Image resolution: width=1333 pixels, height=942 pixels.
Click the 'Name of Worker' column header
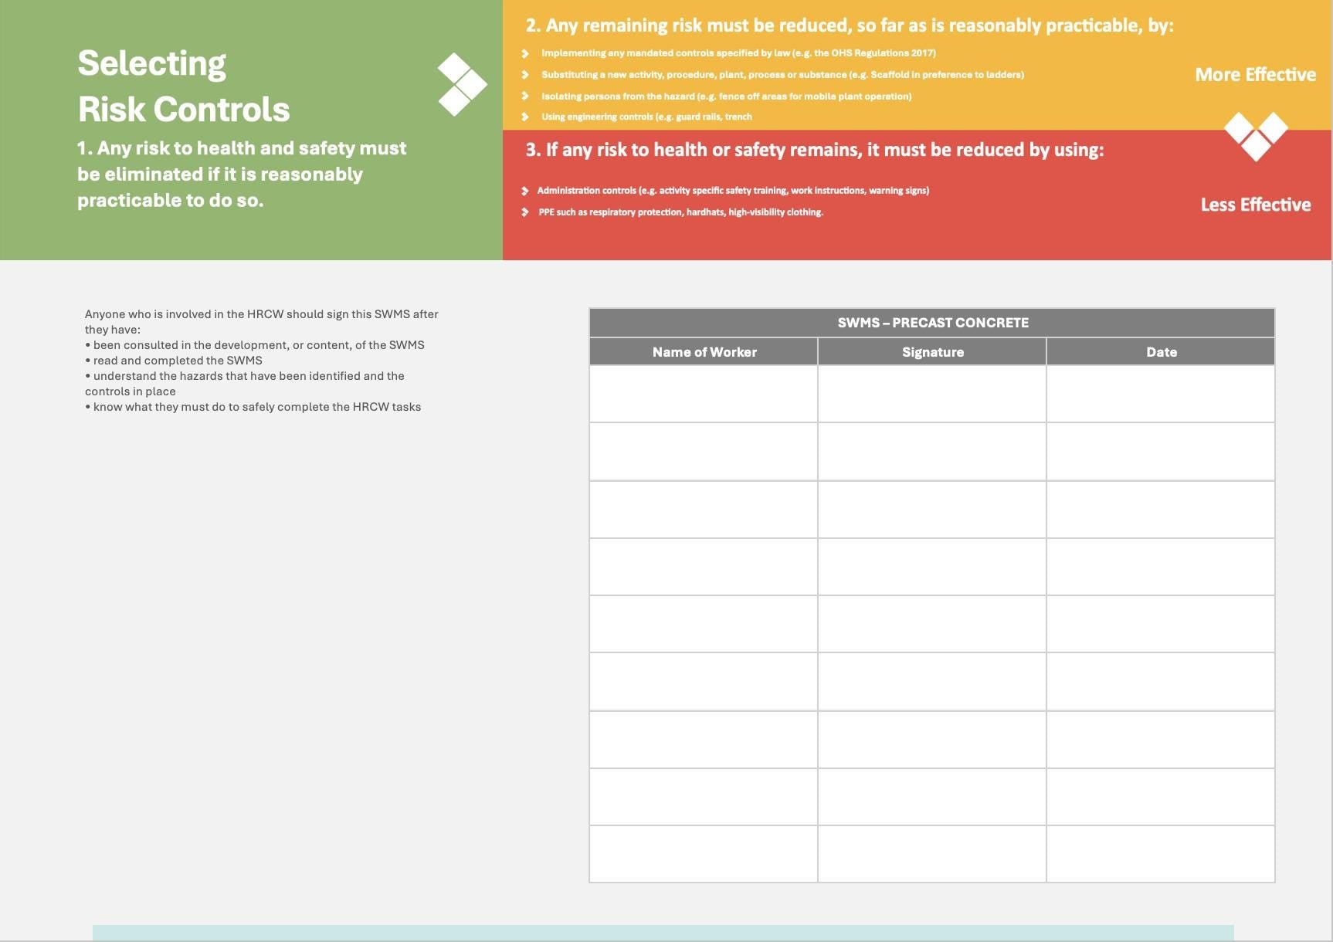tap(704, 352)
